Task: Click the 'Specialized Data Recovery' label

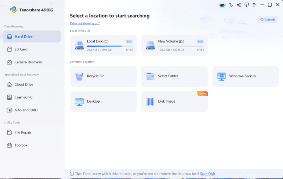Action: coord(22,75)
